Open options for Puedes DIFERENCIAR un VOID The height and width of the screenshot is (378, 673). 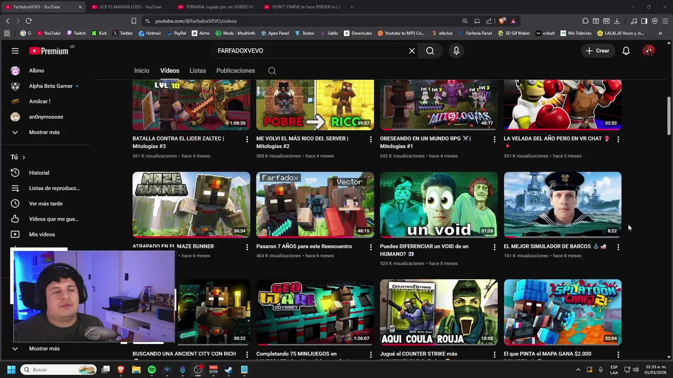pos(494,247)
